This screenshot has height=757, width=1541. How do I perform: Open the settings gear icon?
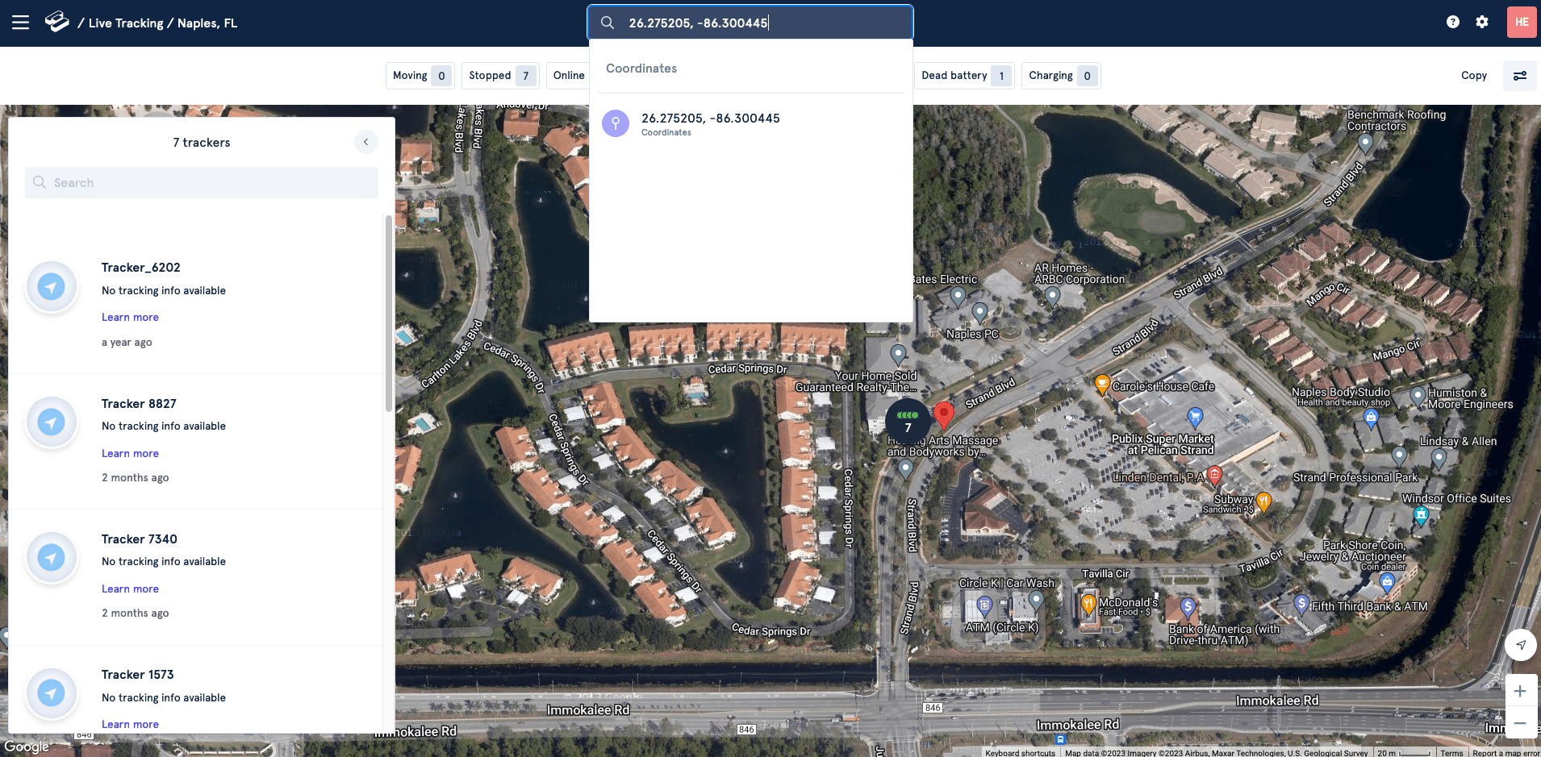pos(1482,22)
